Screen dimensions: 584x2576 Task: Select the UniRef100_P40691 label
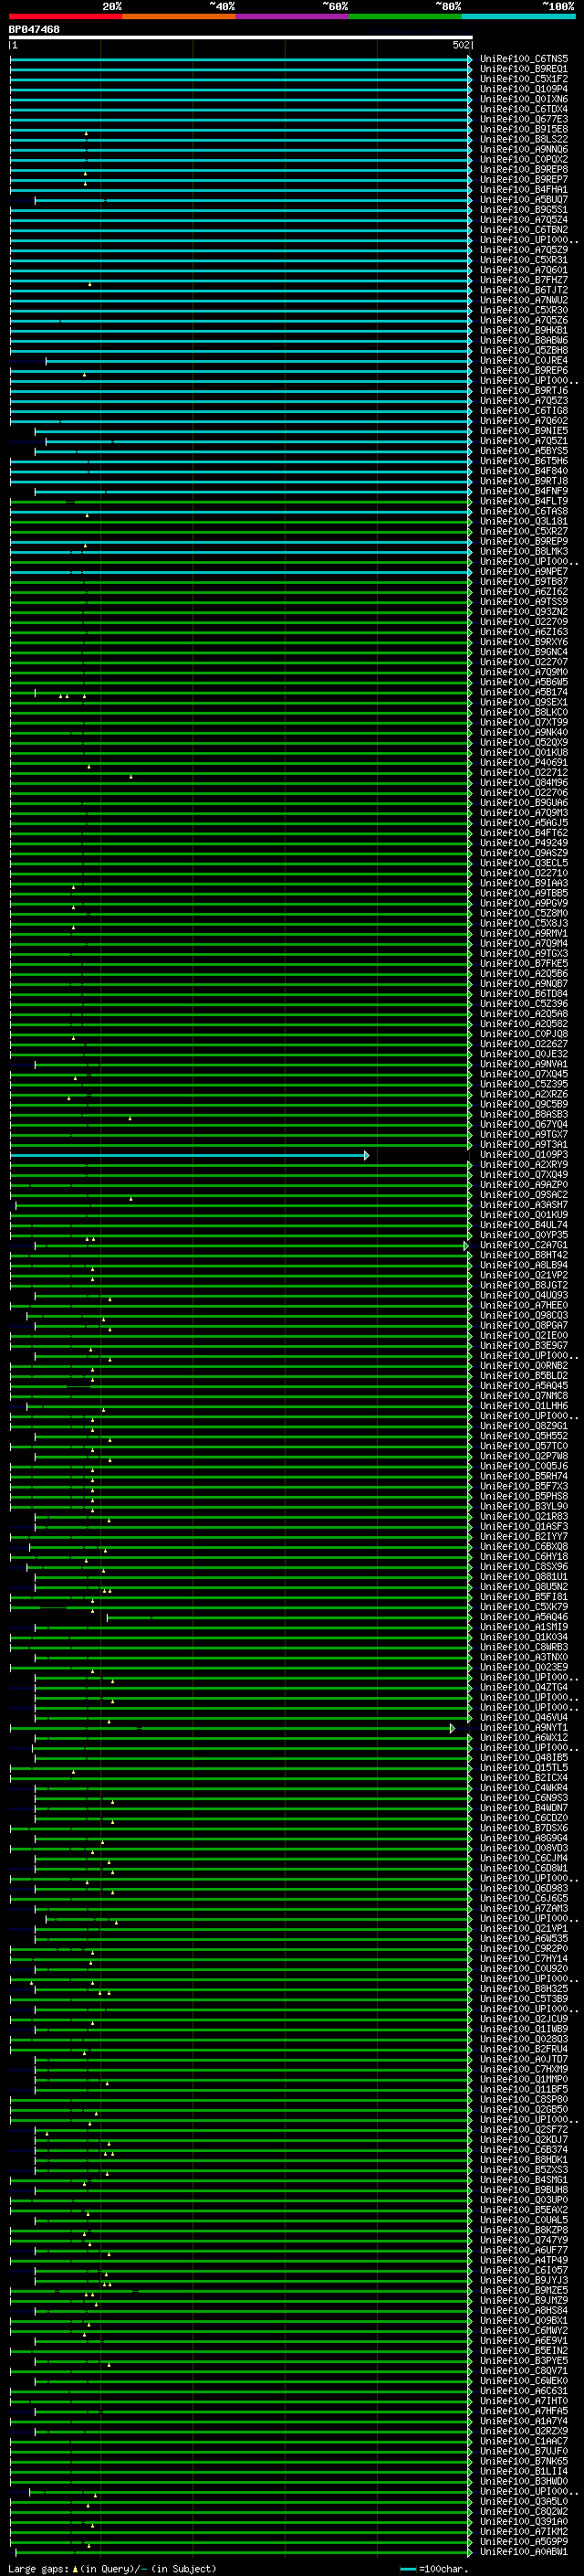click(x=524, y=763)
